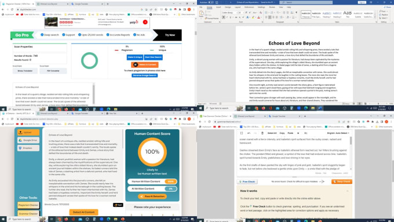Viewport: 394px width, 222px height.
Task: Click the fullscreen icon in grammar editor toolbar
Action: point(242,133)
